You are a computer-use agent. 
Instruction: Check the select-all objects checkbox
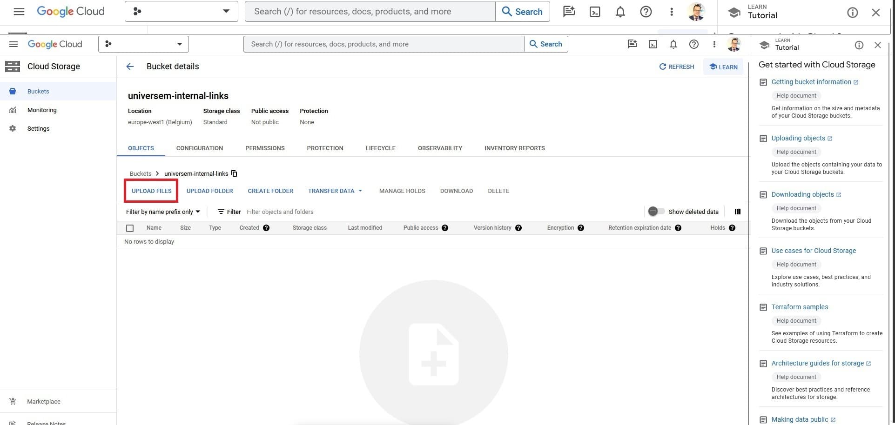130,228
